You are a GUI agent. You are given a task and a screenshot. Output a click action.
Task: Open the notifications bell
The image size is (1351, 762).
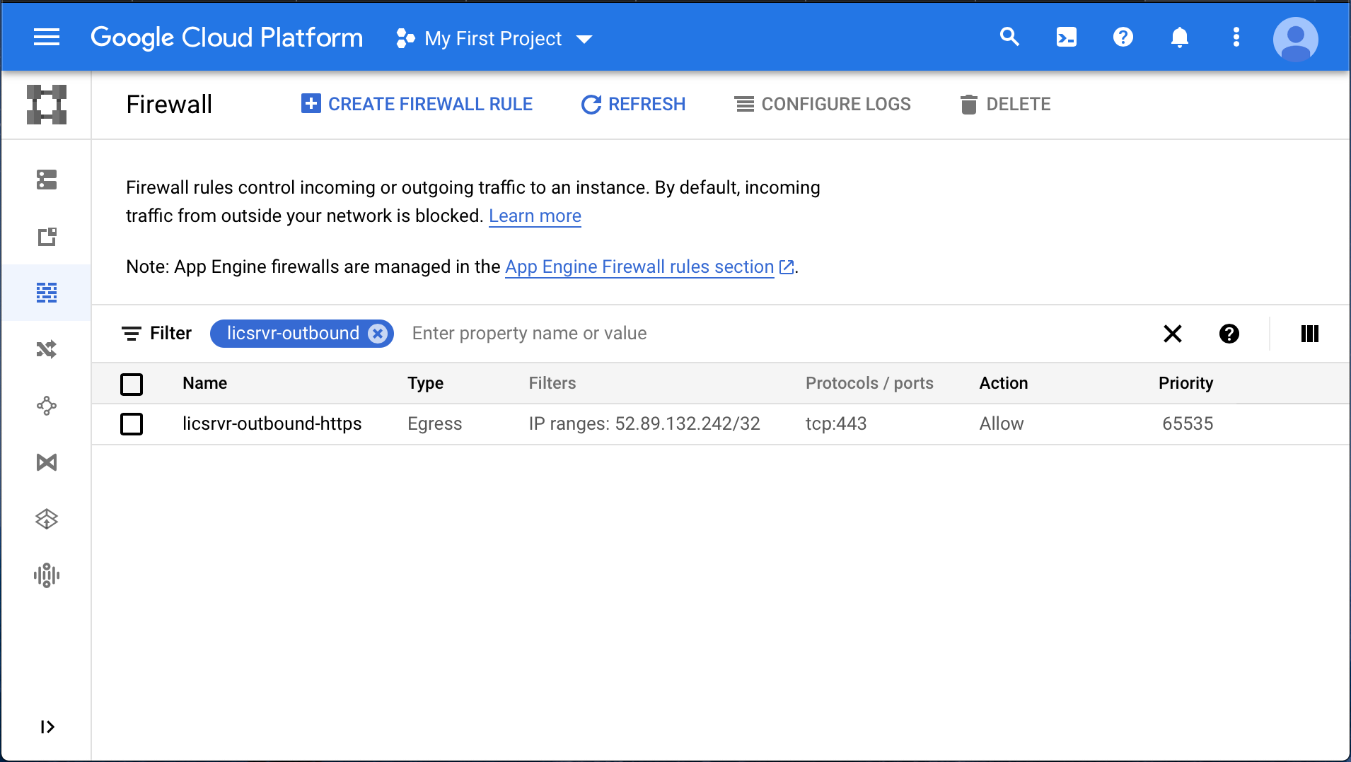(x=1179, y=37)
